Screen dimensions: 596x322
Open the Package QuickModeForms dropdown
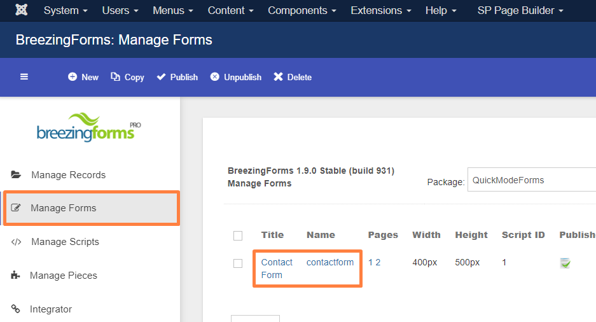click(531, 180)
